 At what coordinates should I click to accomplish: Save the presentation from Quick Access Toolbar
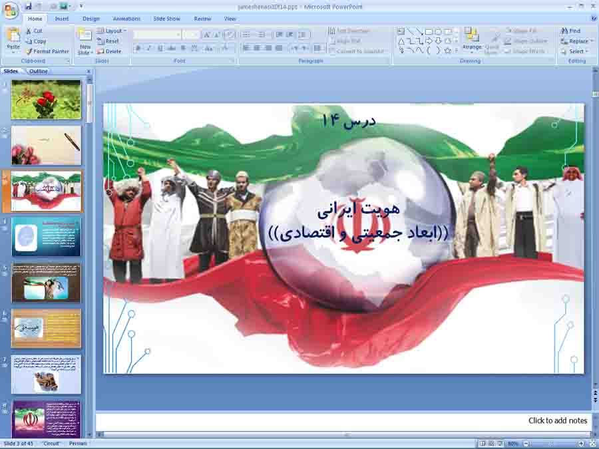tap(29, 7)
